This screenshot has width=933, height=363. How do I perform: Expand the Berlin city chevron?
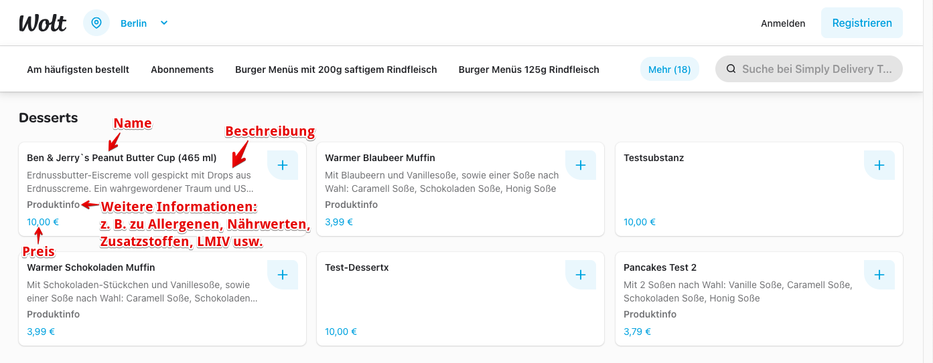pyautogui.click(x=164, y=23)
